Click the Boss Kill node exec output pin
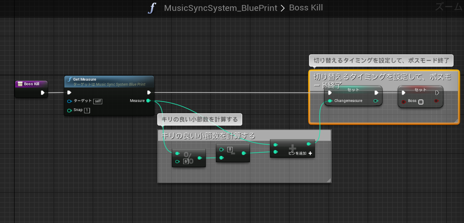 [x=43, y=92]
